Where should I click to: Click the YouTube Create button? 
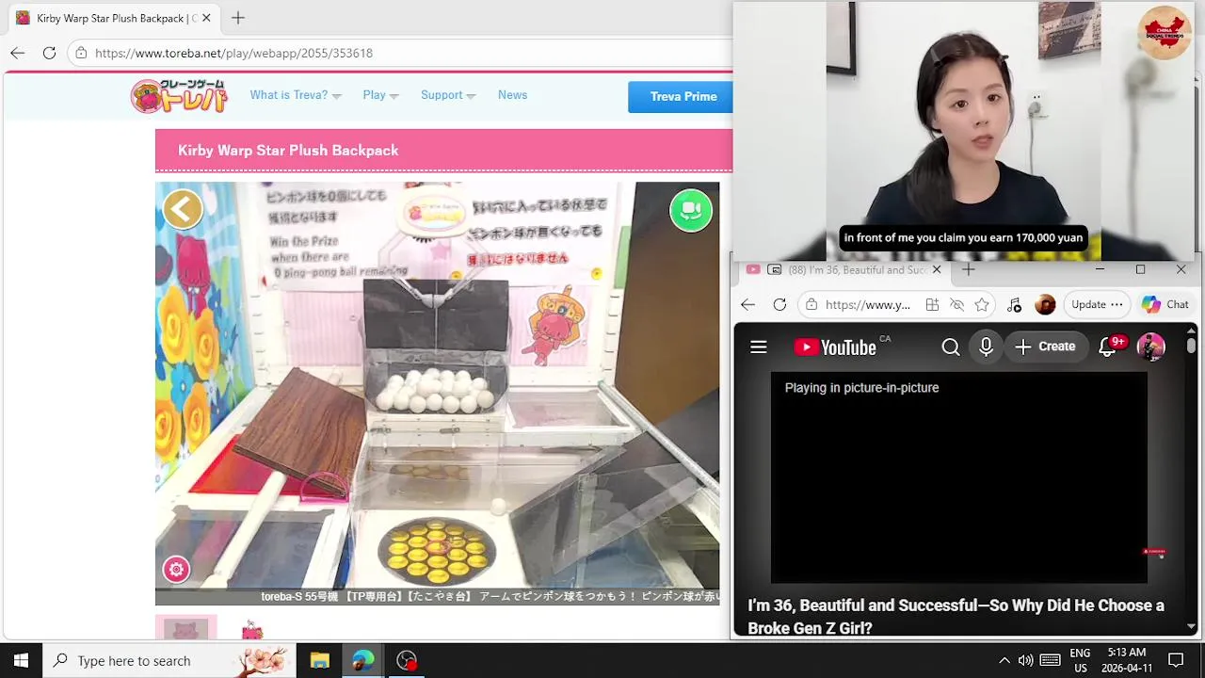click(x=1045, y=347)
